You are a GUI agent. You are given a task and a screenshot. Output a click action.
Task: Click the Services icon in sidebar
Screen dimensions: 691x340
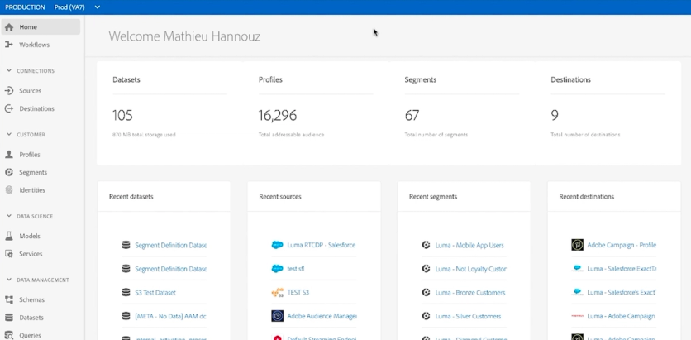click(9, 254)
